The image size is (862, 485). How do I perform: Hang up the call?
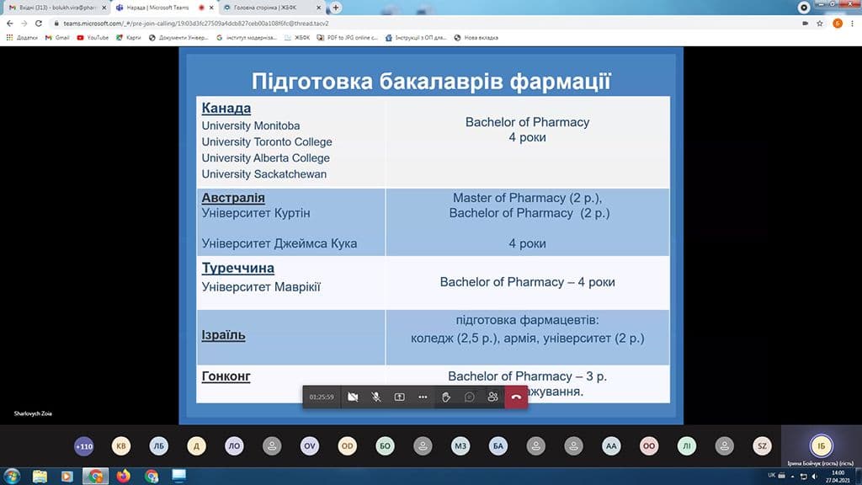coord(516,397)
